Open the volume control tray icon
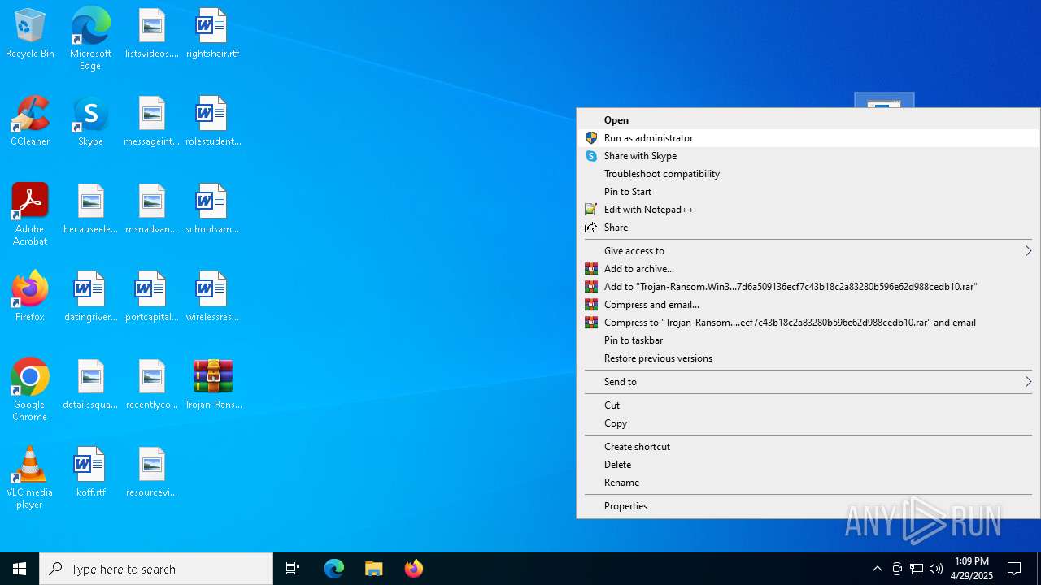Screen dimensions: 1041x585 (x=936, y=569)
